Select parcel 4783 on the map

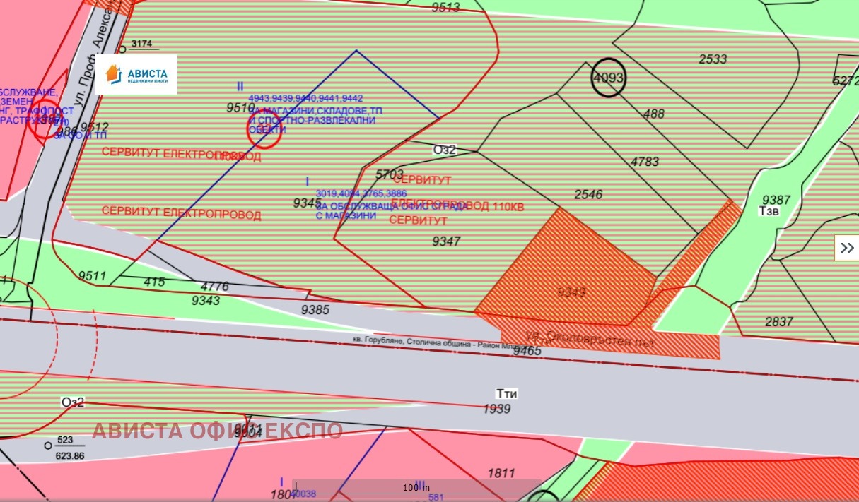tap(645, 162)
